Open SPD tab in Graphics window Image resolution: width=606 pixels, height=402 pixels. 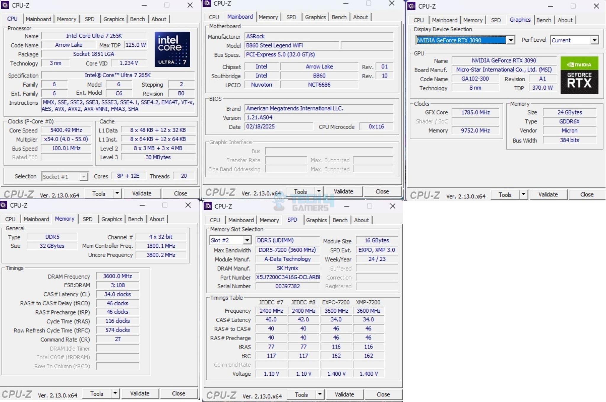click(496, 20)
